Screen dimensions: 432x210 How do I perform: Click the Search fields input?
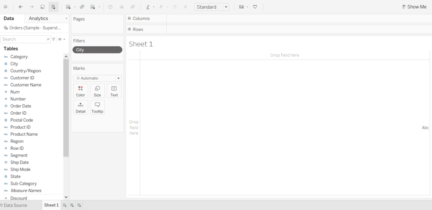(25, 39)
